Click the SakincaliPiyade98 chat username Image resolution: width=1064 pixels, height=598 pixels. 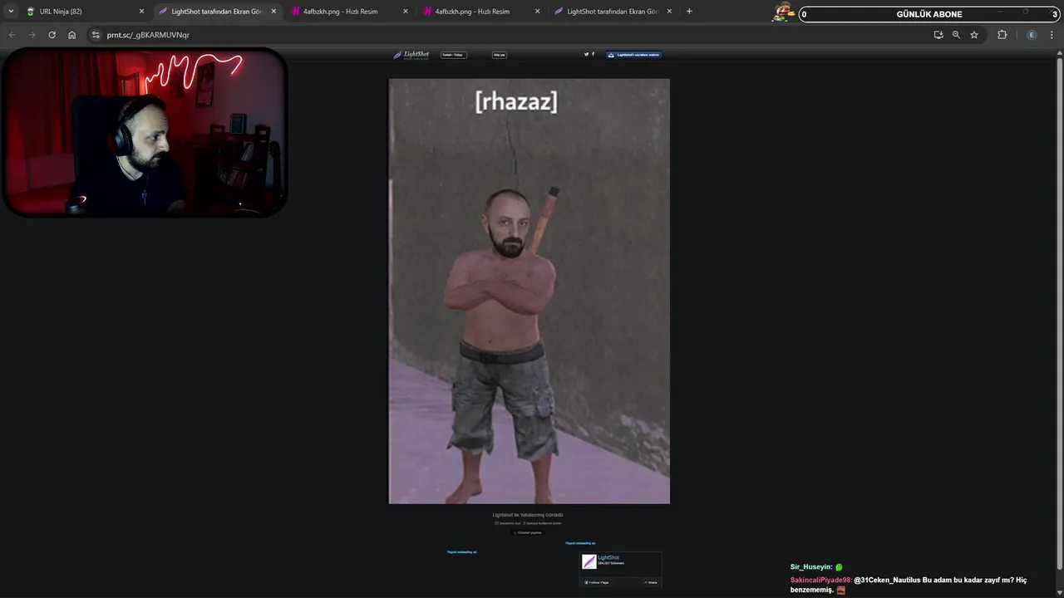point(821,580)
